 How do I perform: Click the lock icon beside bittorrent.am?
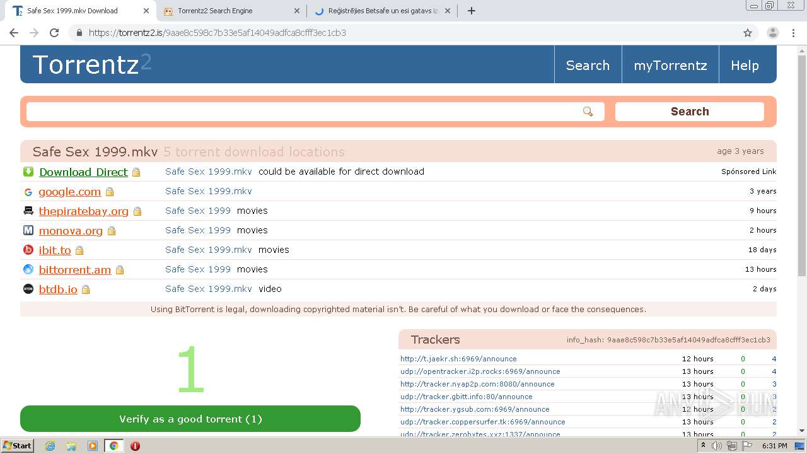(x=120, y=271)
